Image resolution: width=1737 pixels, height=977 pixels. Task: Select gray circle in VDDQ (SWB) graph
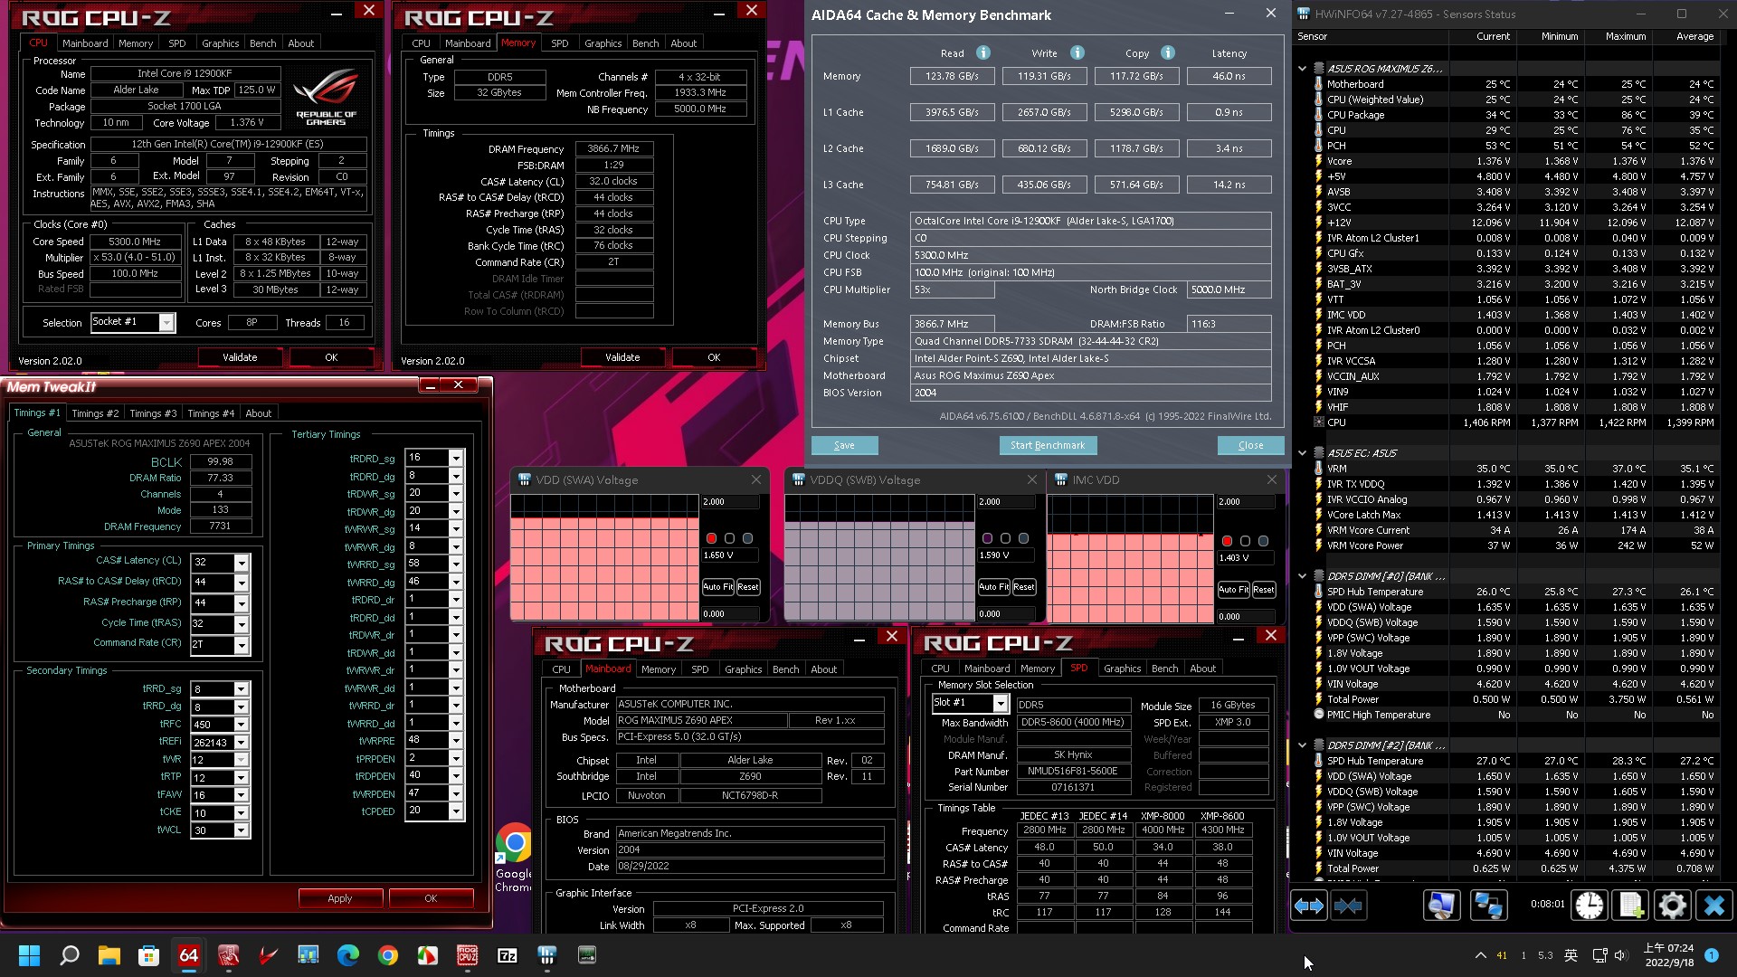pyautogui.click(x=1023, y=538)
